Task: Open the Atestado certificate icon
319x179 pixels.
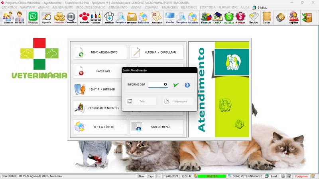Action: [x=157, y=18]
